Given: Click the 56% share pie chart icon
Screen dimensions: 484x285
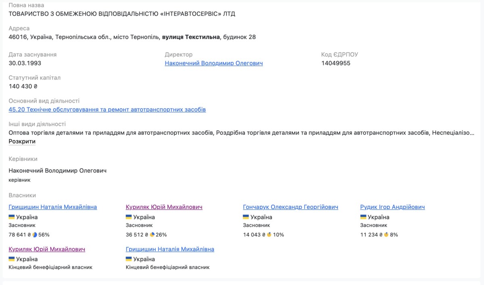Looking at the screenshot, I should tap(35, 234).
